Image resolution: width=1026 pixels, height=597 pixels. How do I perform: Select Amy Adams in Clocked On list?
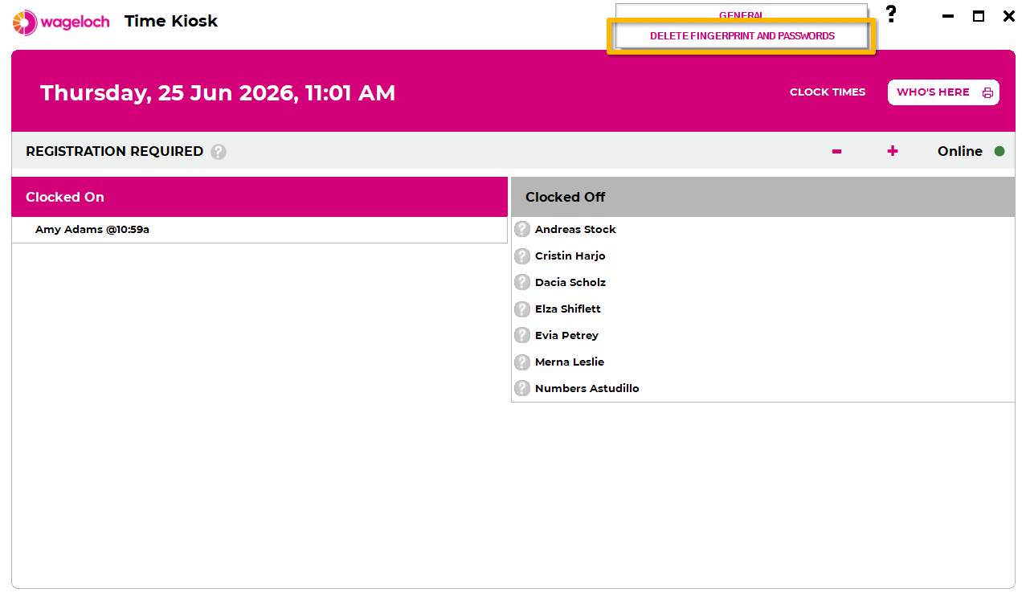(260, 230)
